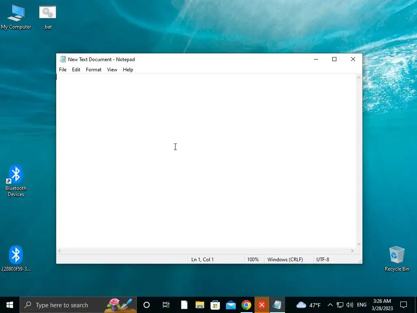The image size is (417, 313).
Task: Open the Mail app from the taskbar
Action: click(231, 305)
